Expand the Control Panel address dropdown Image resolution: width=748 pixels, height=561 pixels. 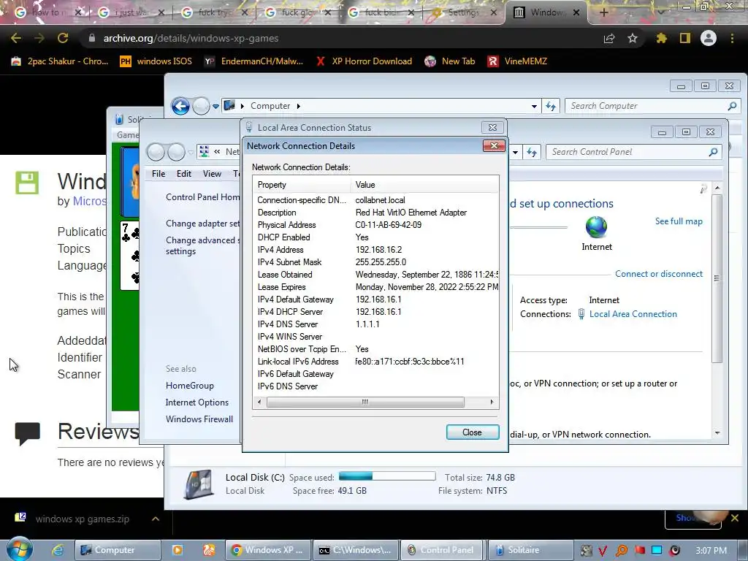click(x=515, y=153)
